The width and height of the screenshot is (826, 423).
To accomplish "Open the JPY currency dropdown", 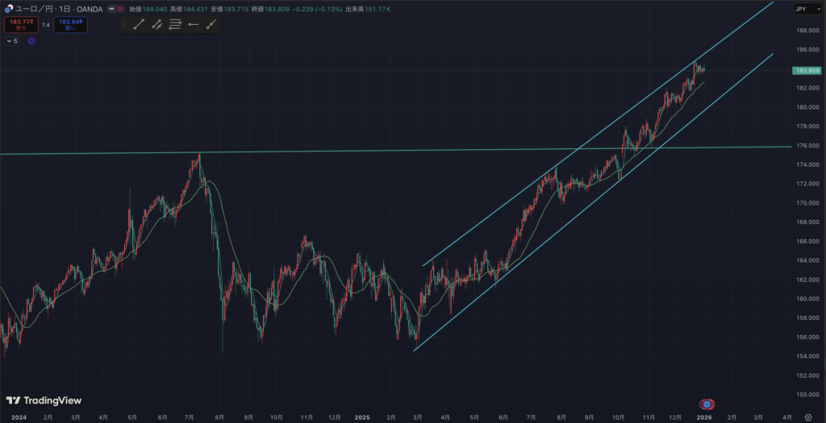I will click(x=802, y=9).
